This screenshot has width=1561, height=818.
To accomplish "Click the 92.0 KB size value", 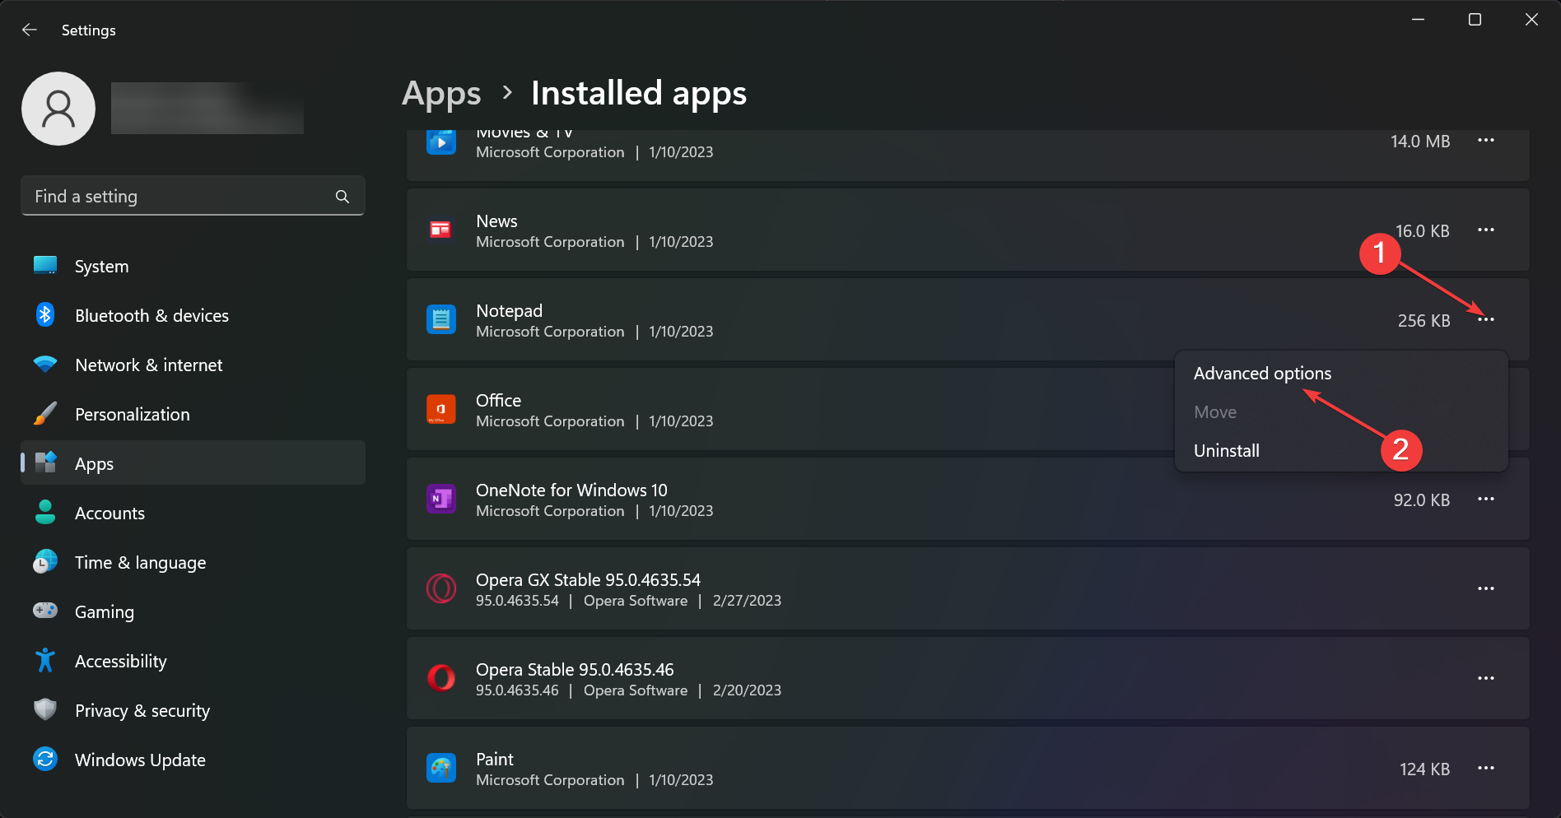I will (1422, 500).
